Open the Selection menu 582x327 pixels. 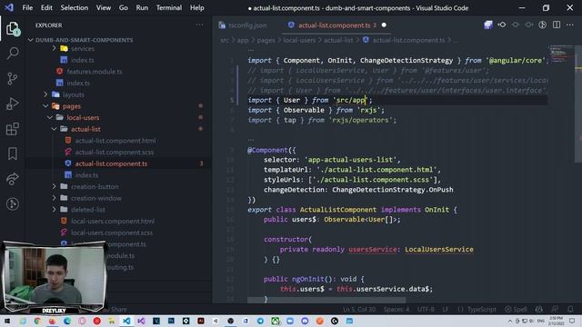click(x=75, y=7)
